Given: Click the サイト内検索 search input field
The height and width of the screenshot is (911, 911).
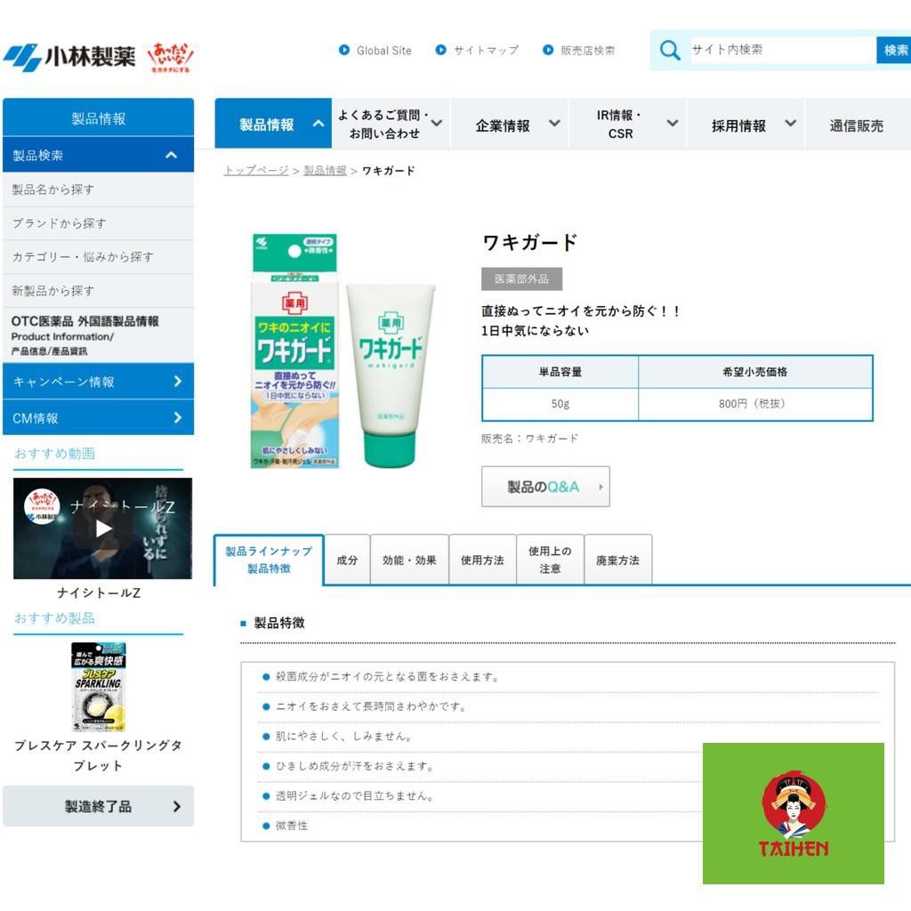Looking at the screenshot, I should (x=781, y=50).
